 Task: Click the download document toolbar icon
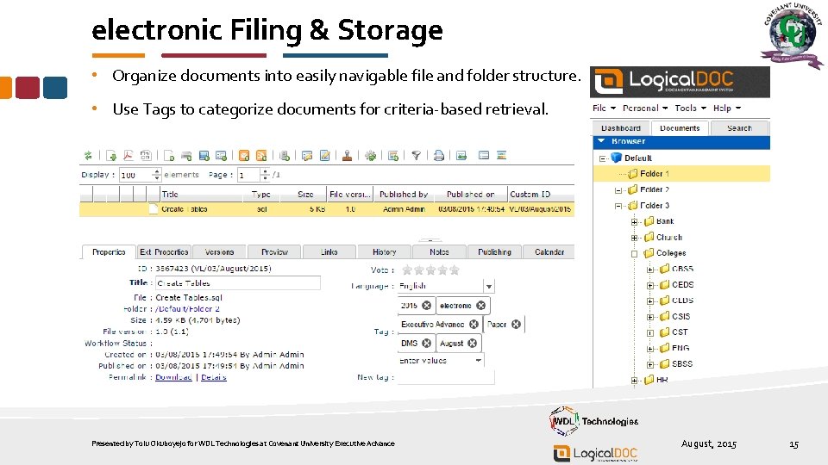(111, 156)
